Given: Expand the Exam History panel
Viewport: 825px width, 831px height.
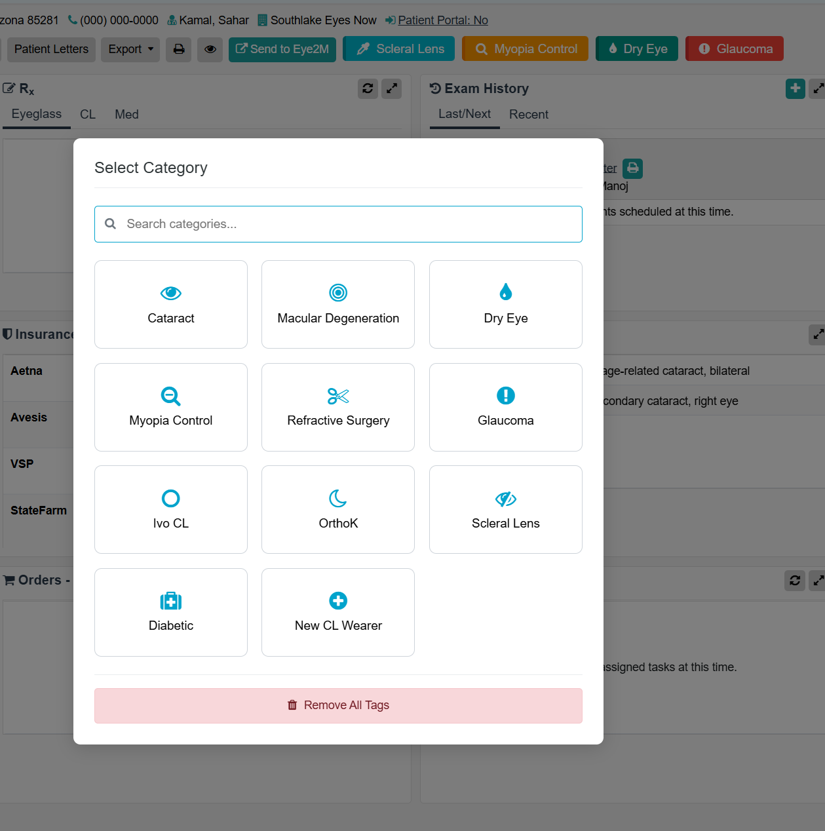Looking at the screenshot, I should [x=817, y=88].
